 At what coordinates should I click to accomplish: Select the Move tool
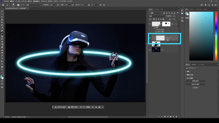2,11
